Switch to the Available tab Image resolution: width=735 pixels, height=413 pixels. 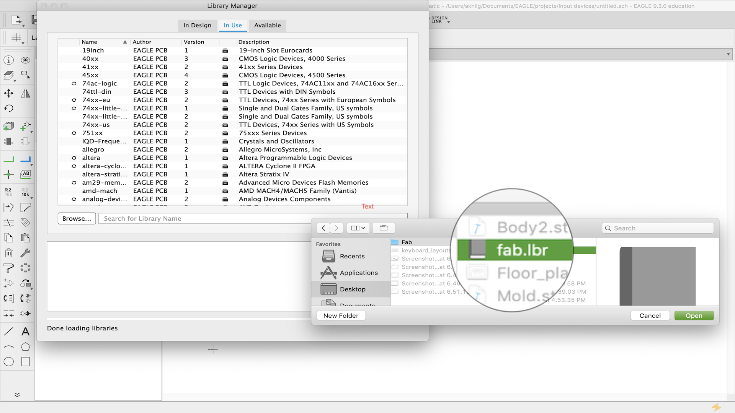click(267, 25)
